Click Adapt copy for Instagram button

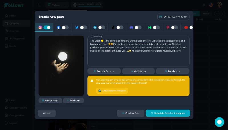[112, 91]
